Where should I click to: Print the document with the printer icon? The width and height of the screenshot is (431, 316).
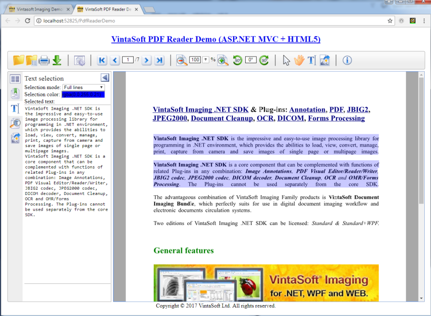(x=44, y=60)
